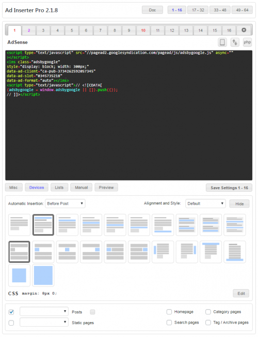Open the Alignment and Style dropdown
The height and width of the screenshot is (337, 258).
click(205, 204)
